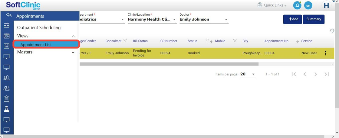Open the Clinic/Location dropdown
The width and height of the screenshot is (339, 138).
152,19
